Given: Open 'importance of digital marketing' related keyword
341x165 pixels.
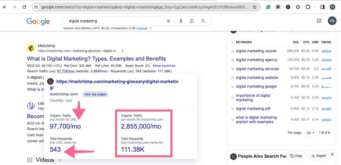Looking at the screenshot, I should (253, 98).
